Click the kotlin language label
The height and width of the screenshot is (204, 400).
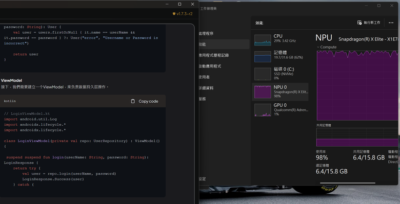point(10,101)
